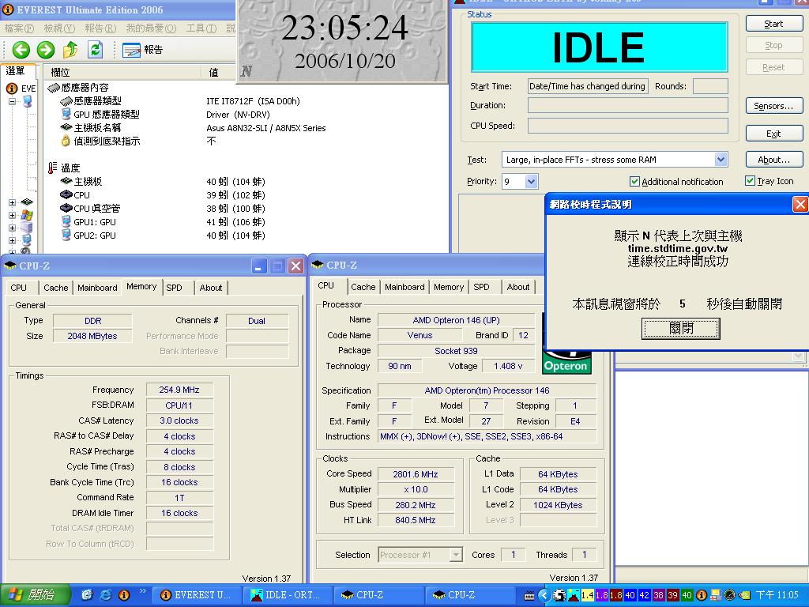Click the padlock icon beside 偵測到底架指示
The width and height of the screenshot is (809, 607).
point(66,141)
